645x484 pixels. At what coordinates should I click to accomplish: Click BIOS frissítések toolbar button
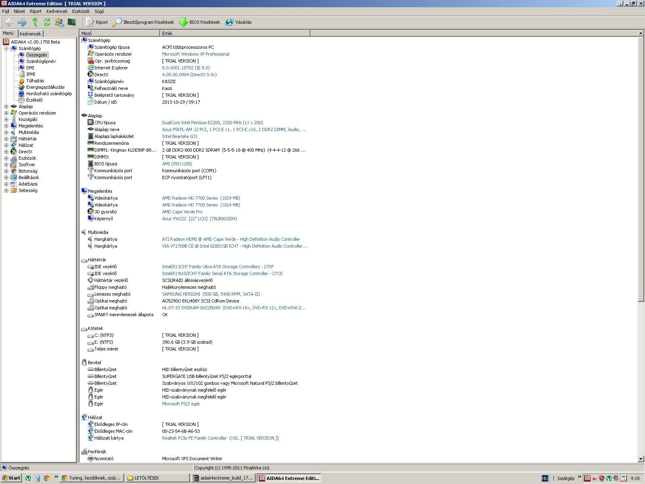coord(200,22)
